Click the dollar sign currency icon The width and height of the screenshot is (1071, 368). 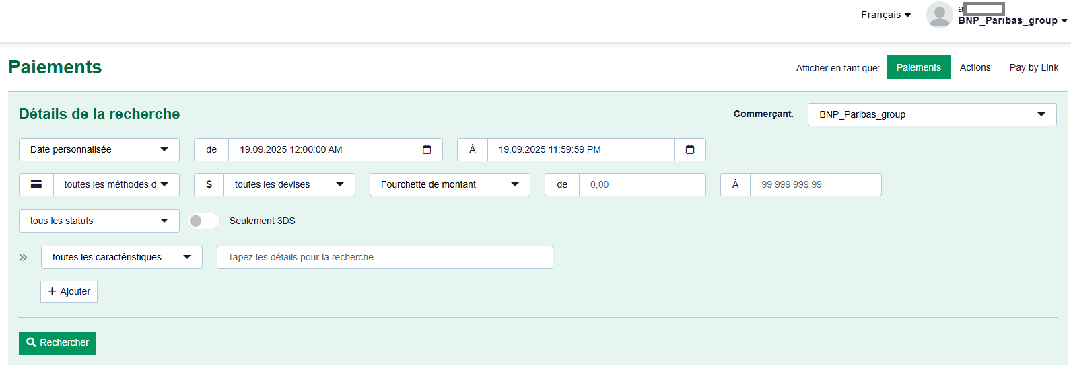coord(209,184)
